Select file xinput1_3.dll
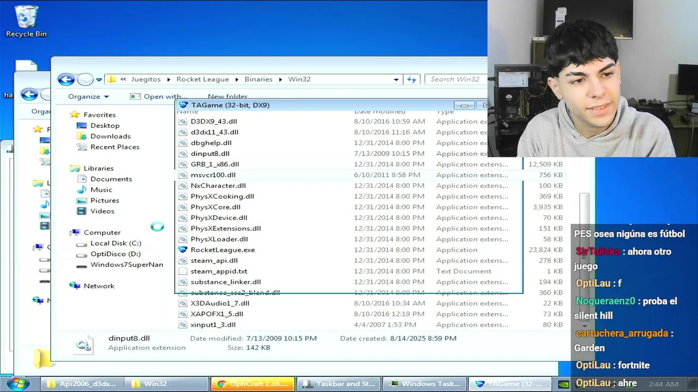The image size is (698, 392). [213, 325]
